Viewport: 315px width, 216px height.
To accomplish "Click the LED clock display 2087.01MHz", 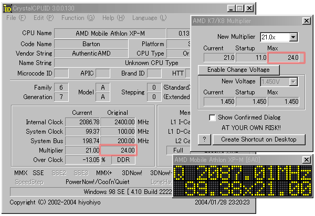I will tap(243, 180).
